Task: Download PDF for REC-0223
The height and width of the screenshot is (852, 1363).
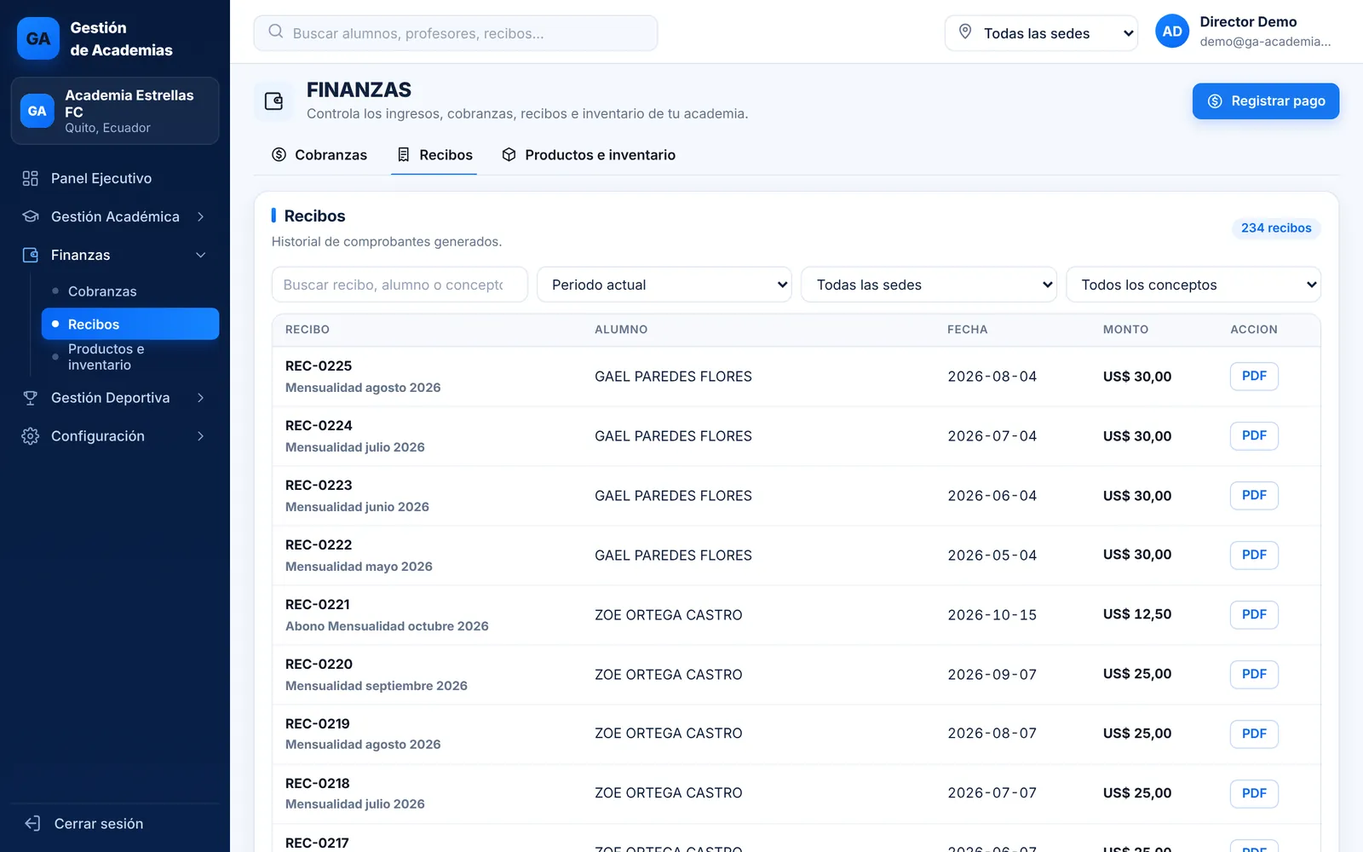Action: tap(1254, 495)
